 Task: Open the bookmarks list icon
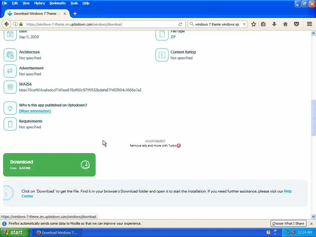coord(263,24)
